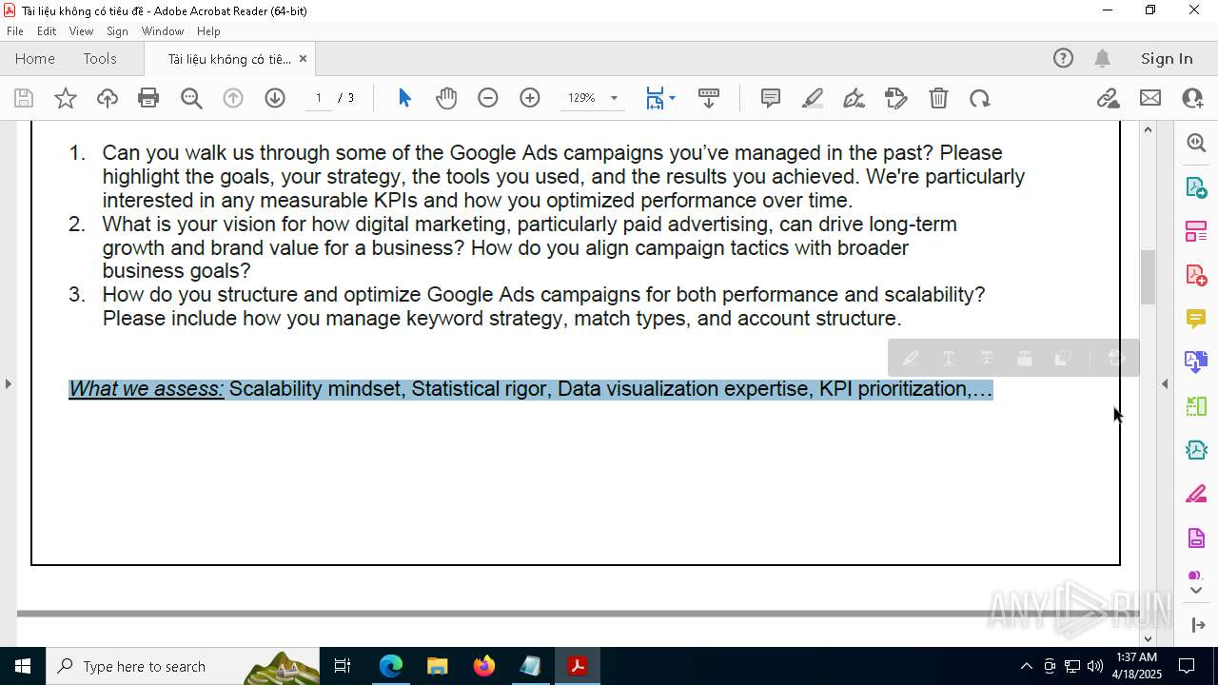Open Create PDF tool in right pane
This screenshot has height=685, width=1218.
click(1196, 275)
